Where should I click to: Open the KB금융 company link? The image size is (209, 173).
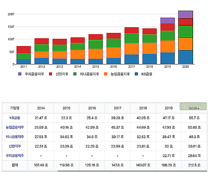[15, 118]
